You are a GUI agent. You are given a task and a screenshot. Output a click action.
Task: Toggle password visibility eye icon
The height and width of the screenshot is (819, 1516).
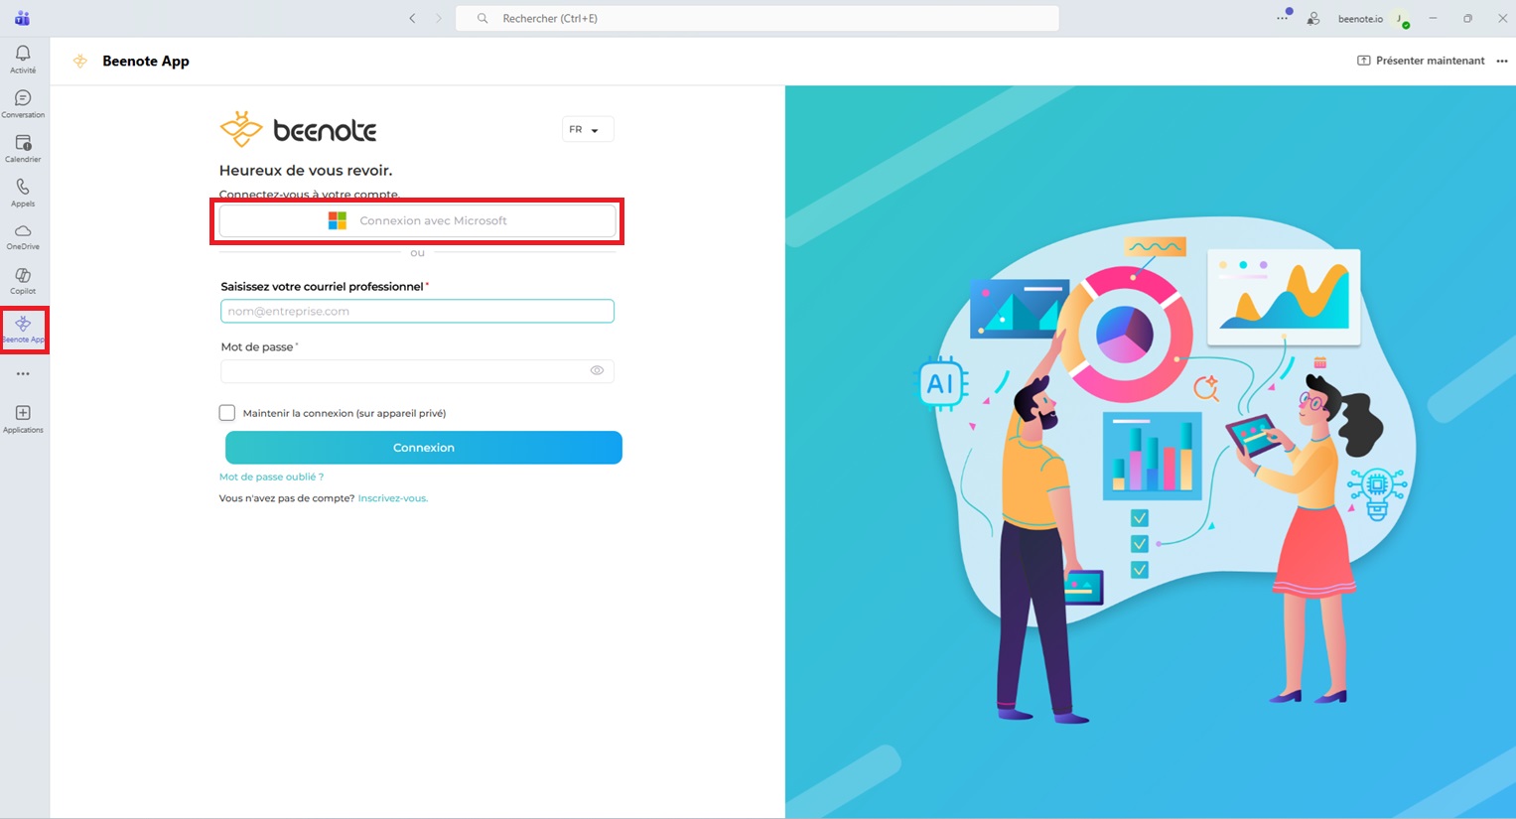click(x=597, y=370)
